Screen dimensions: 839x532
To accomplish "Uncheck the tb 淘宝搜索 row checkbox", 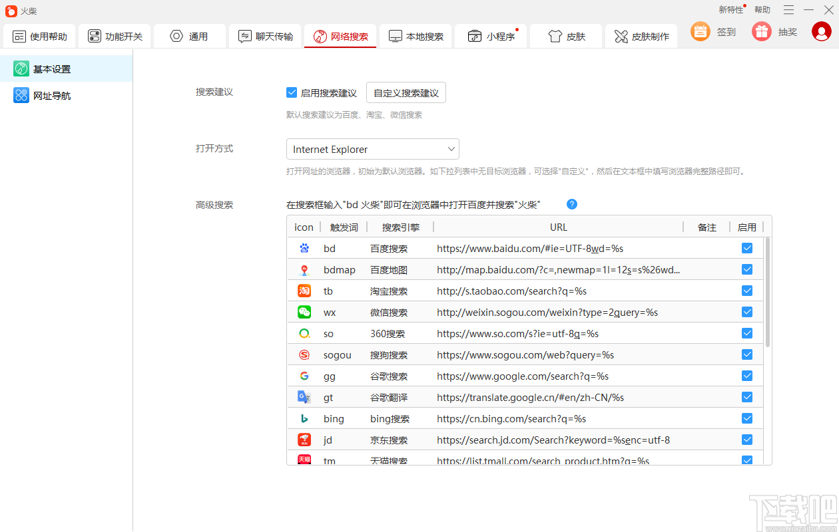I will (747, 291).
